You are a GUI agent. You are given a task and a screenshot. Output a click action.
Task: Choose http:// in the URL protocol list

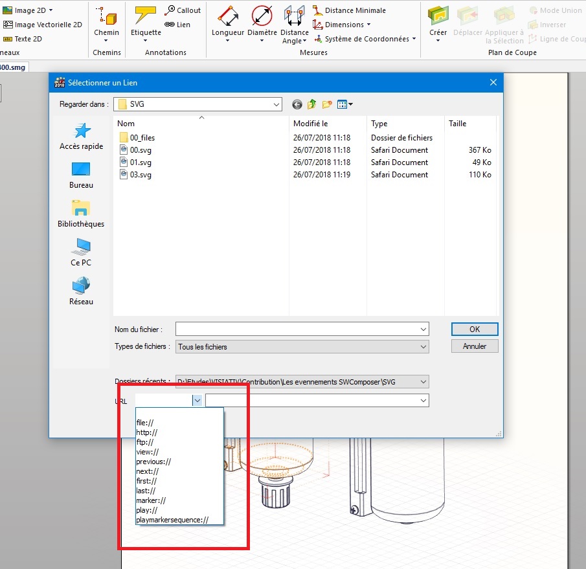pyautogui.click(x=147, y=432)
